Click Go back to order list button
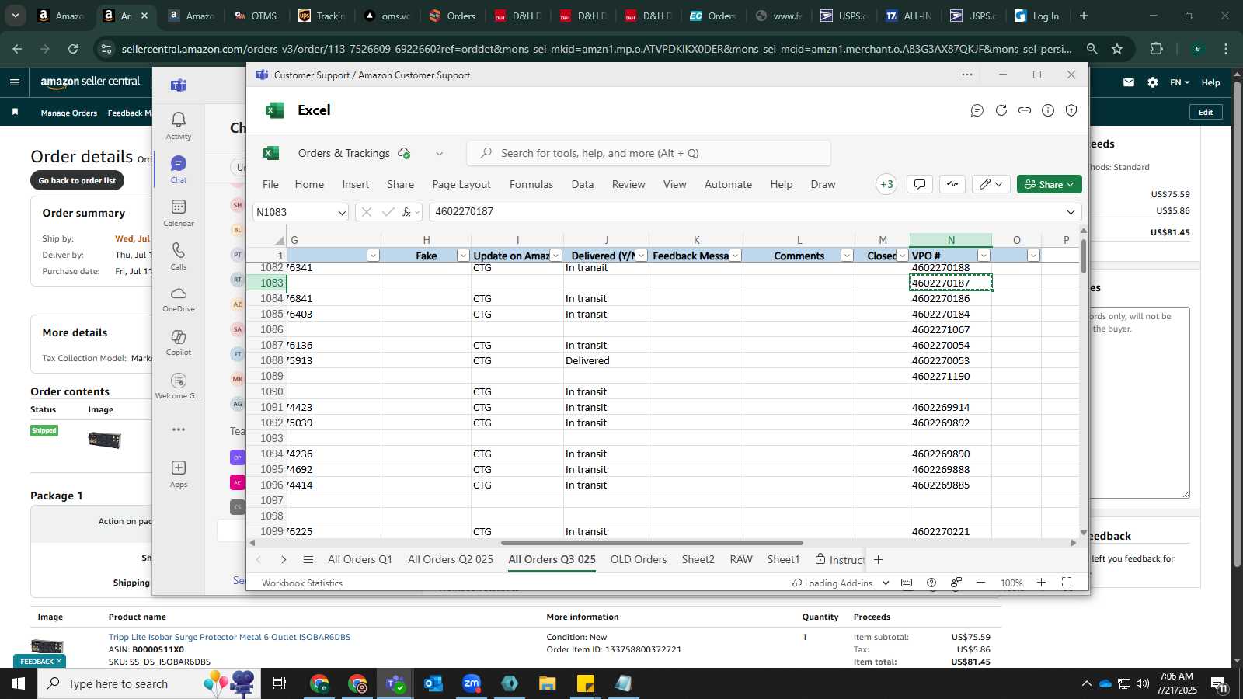Image resolution: width=1243 pixels, height=699 pixels. [x=77, y=180]
